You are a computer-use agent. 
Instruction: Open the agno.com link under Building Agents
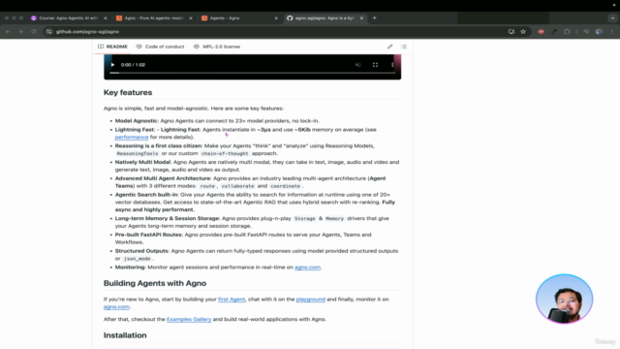point(116,307)
